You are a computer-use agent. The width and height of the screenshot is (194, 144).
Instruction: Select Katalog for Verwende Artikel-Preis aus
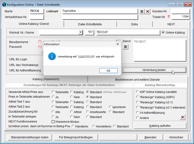pyautogui.click(x=71, y=92)
